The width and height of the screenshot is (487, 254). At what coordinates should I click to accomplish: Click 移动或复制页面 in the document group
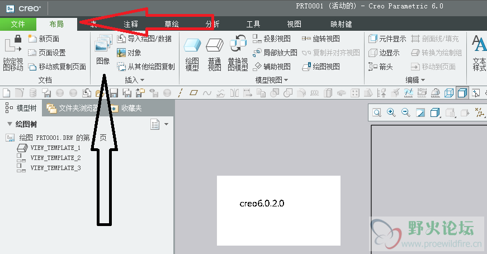(x=57, y=67)
